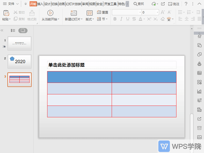Click the Bold formatting button
Viewport: 204px width, 153px height.
point(115,19)
